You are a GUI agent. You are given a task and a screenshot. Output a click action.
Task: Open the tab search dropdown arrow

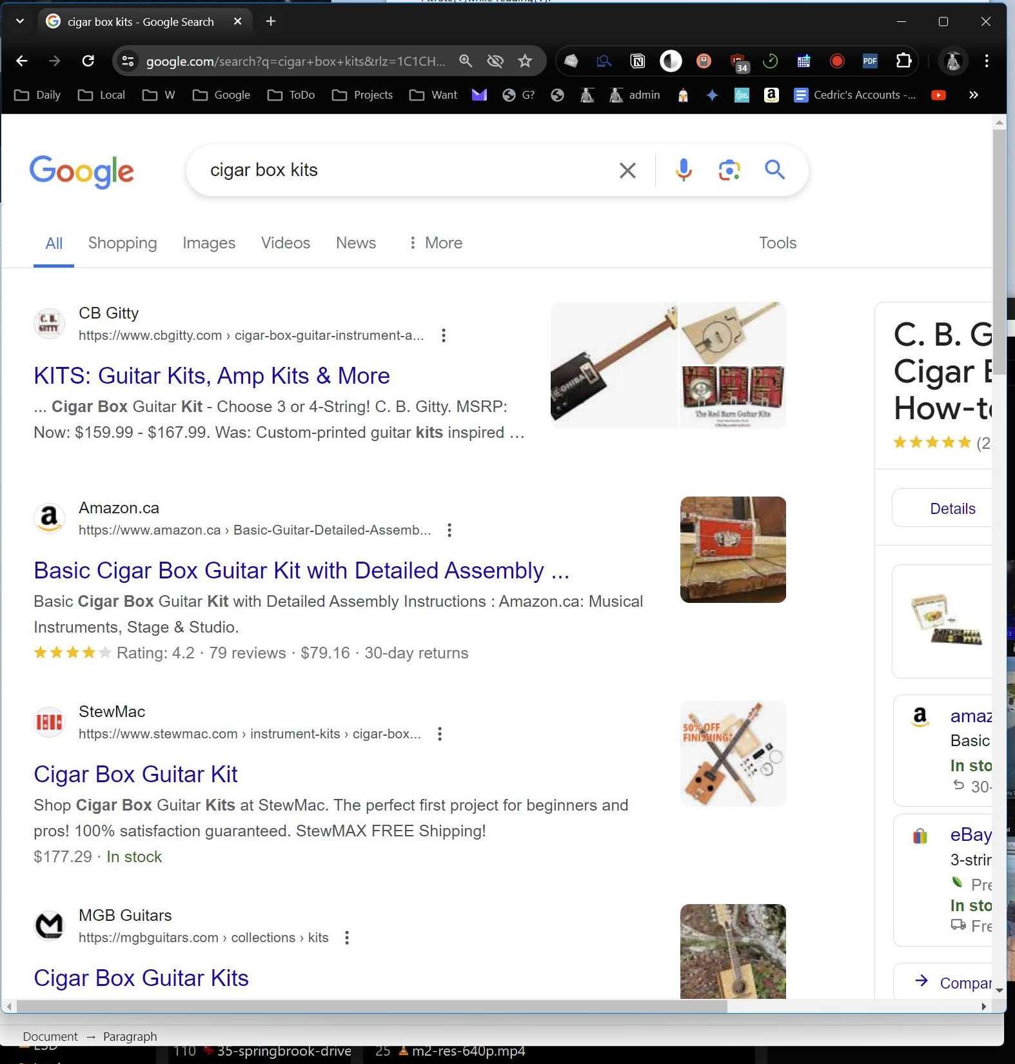click(20, 21)
